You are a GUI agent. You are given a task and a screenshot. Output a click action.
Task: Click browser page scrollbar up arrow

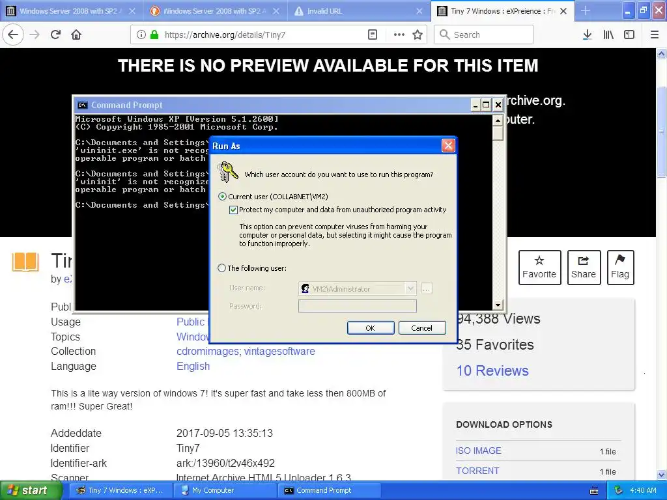click(662, 53)
